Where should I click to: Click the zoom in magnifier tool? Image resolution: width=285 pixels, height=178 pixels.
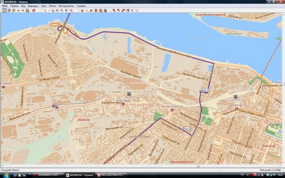9,10
